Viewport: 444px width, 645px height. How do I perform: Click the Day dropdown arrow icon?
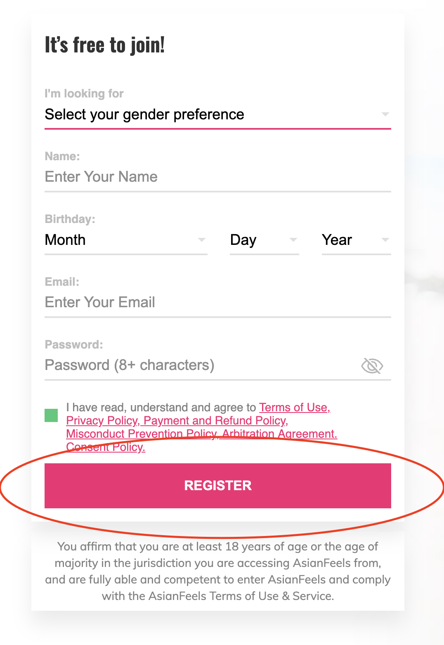pyautogui.click(x=293, y=240)
